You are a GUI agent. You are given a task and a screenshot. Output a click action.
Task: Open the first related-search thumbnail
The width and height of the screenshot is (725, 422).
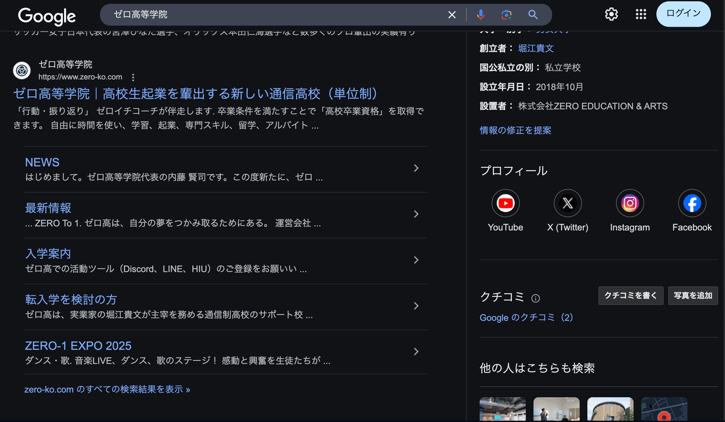click(503, 409)
